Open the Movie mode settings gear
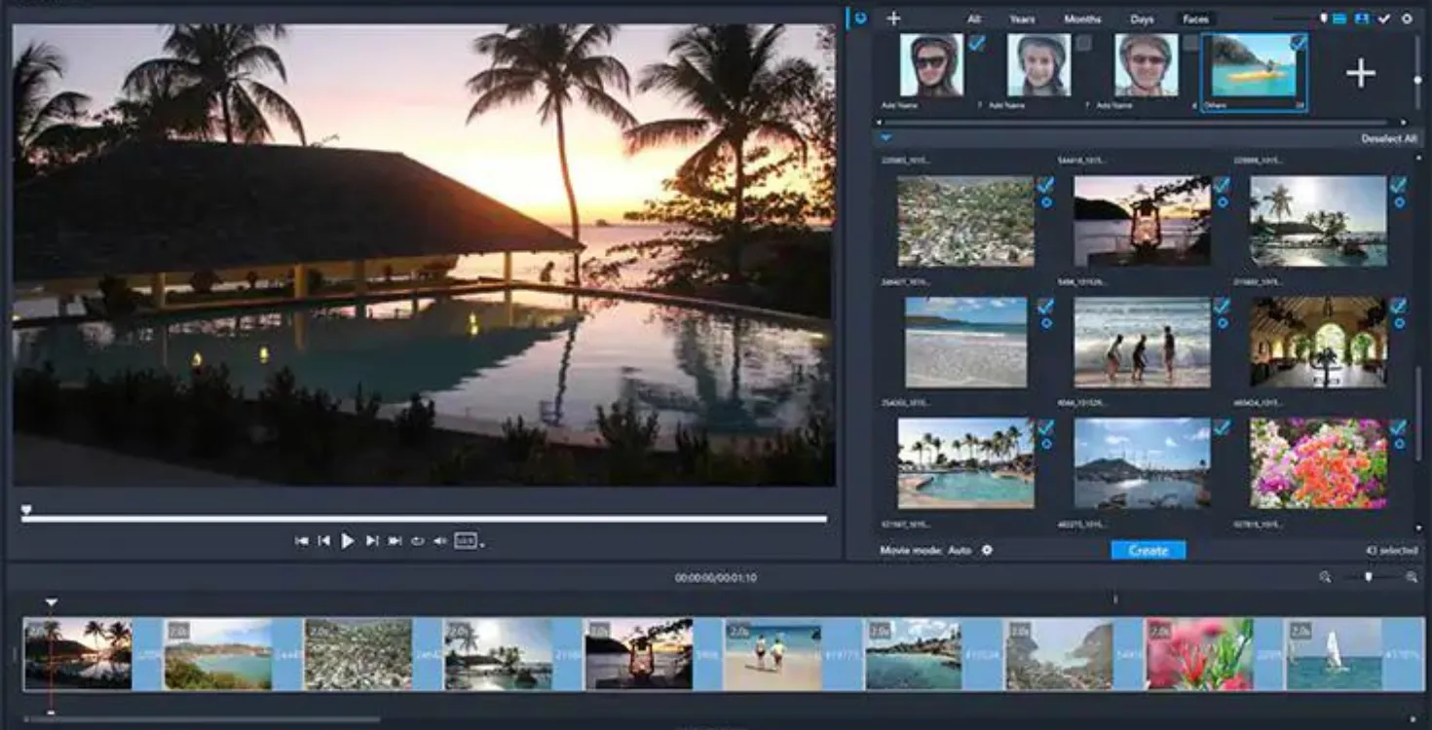The height and width of the screenshot is (730, 1432). 987,550
